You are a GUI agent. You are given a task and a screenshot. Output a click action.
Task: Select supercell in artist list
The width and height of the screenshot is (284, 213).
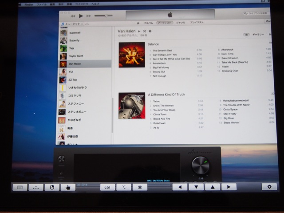point(85,33)
